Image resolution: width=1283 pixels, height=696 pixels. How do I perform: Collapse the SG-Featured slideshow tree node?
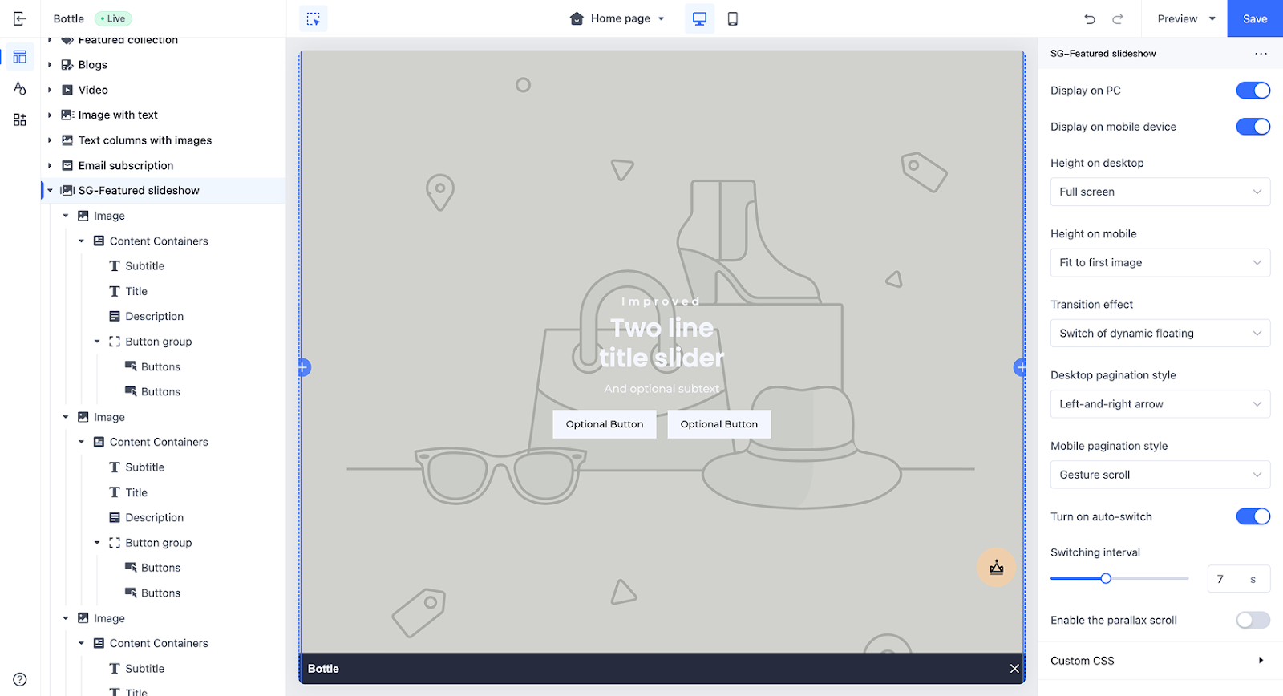[x=50, y=191]
